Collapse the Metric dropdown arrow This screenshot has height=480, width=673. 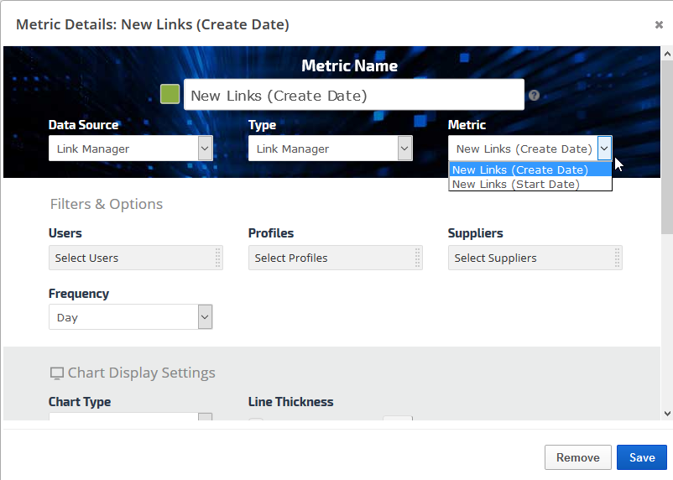coord(604,149)
